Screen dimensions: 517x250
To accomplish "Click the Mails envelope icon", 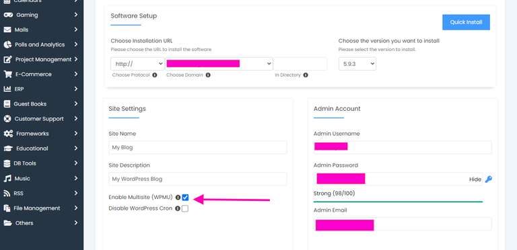I will [7, 30].
